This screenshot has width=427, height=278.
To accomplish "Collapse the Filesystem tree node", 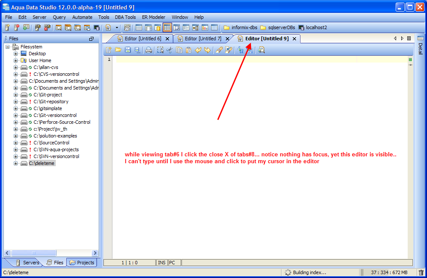I will click(x=8, y=47).
